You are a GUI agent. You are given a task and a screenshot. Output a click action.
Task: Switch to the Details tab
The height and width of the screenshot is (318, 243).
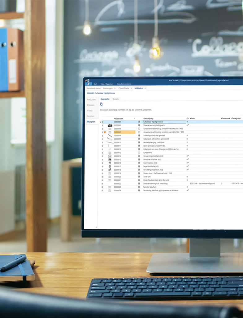click(x=115, y=99)
